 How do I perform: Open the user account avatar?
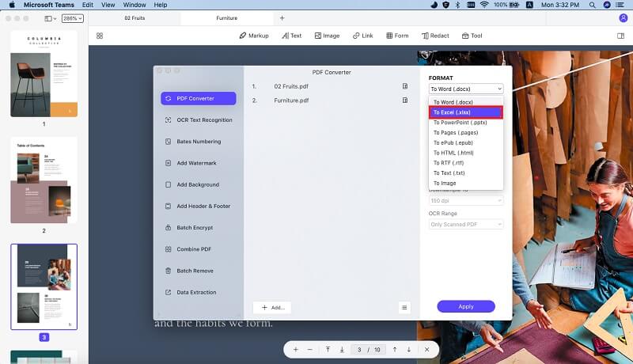(624, 18)
